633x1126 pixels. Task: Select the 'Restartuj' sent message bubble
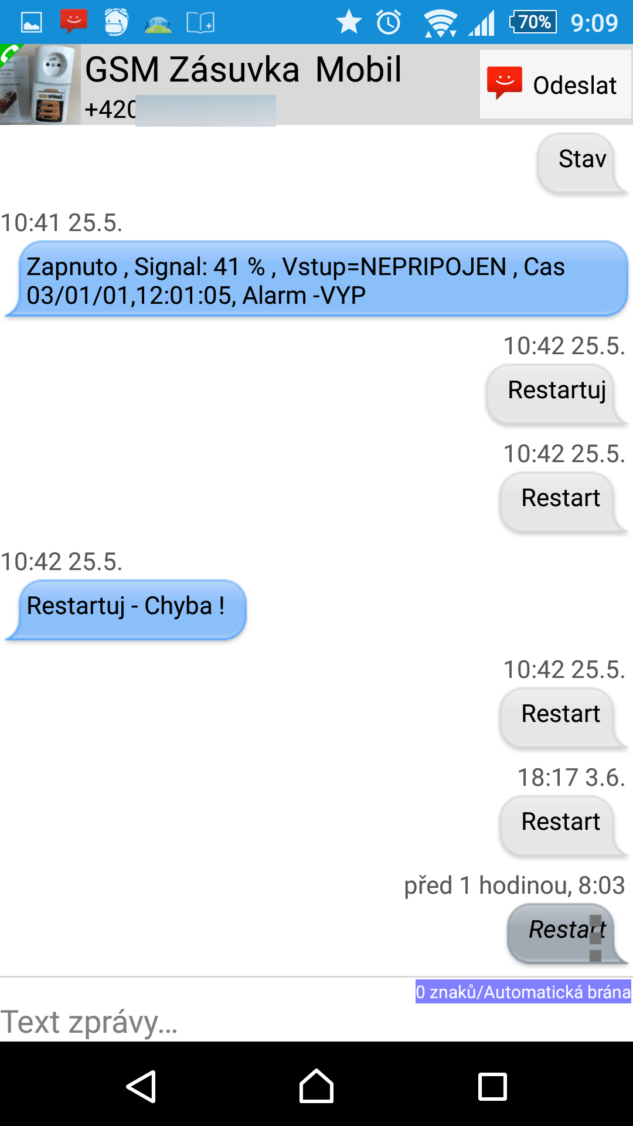click(x=557, y=394)
